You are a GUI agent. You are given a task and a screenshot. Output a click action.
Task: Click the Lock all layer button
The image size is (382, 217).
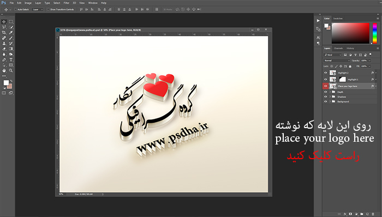coord(350,66)
